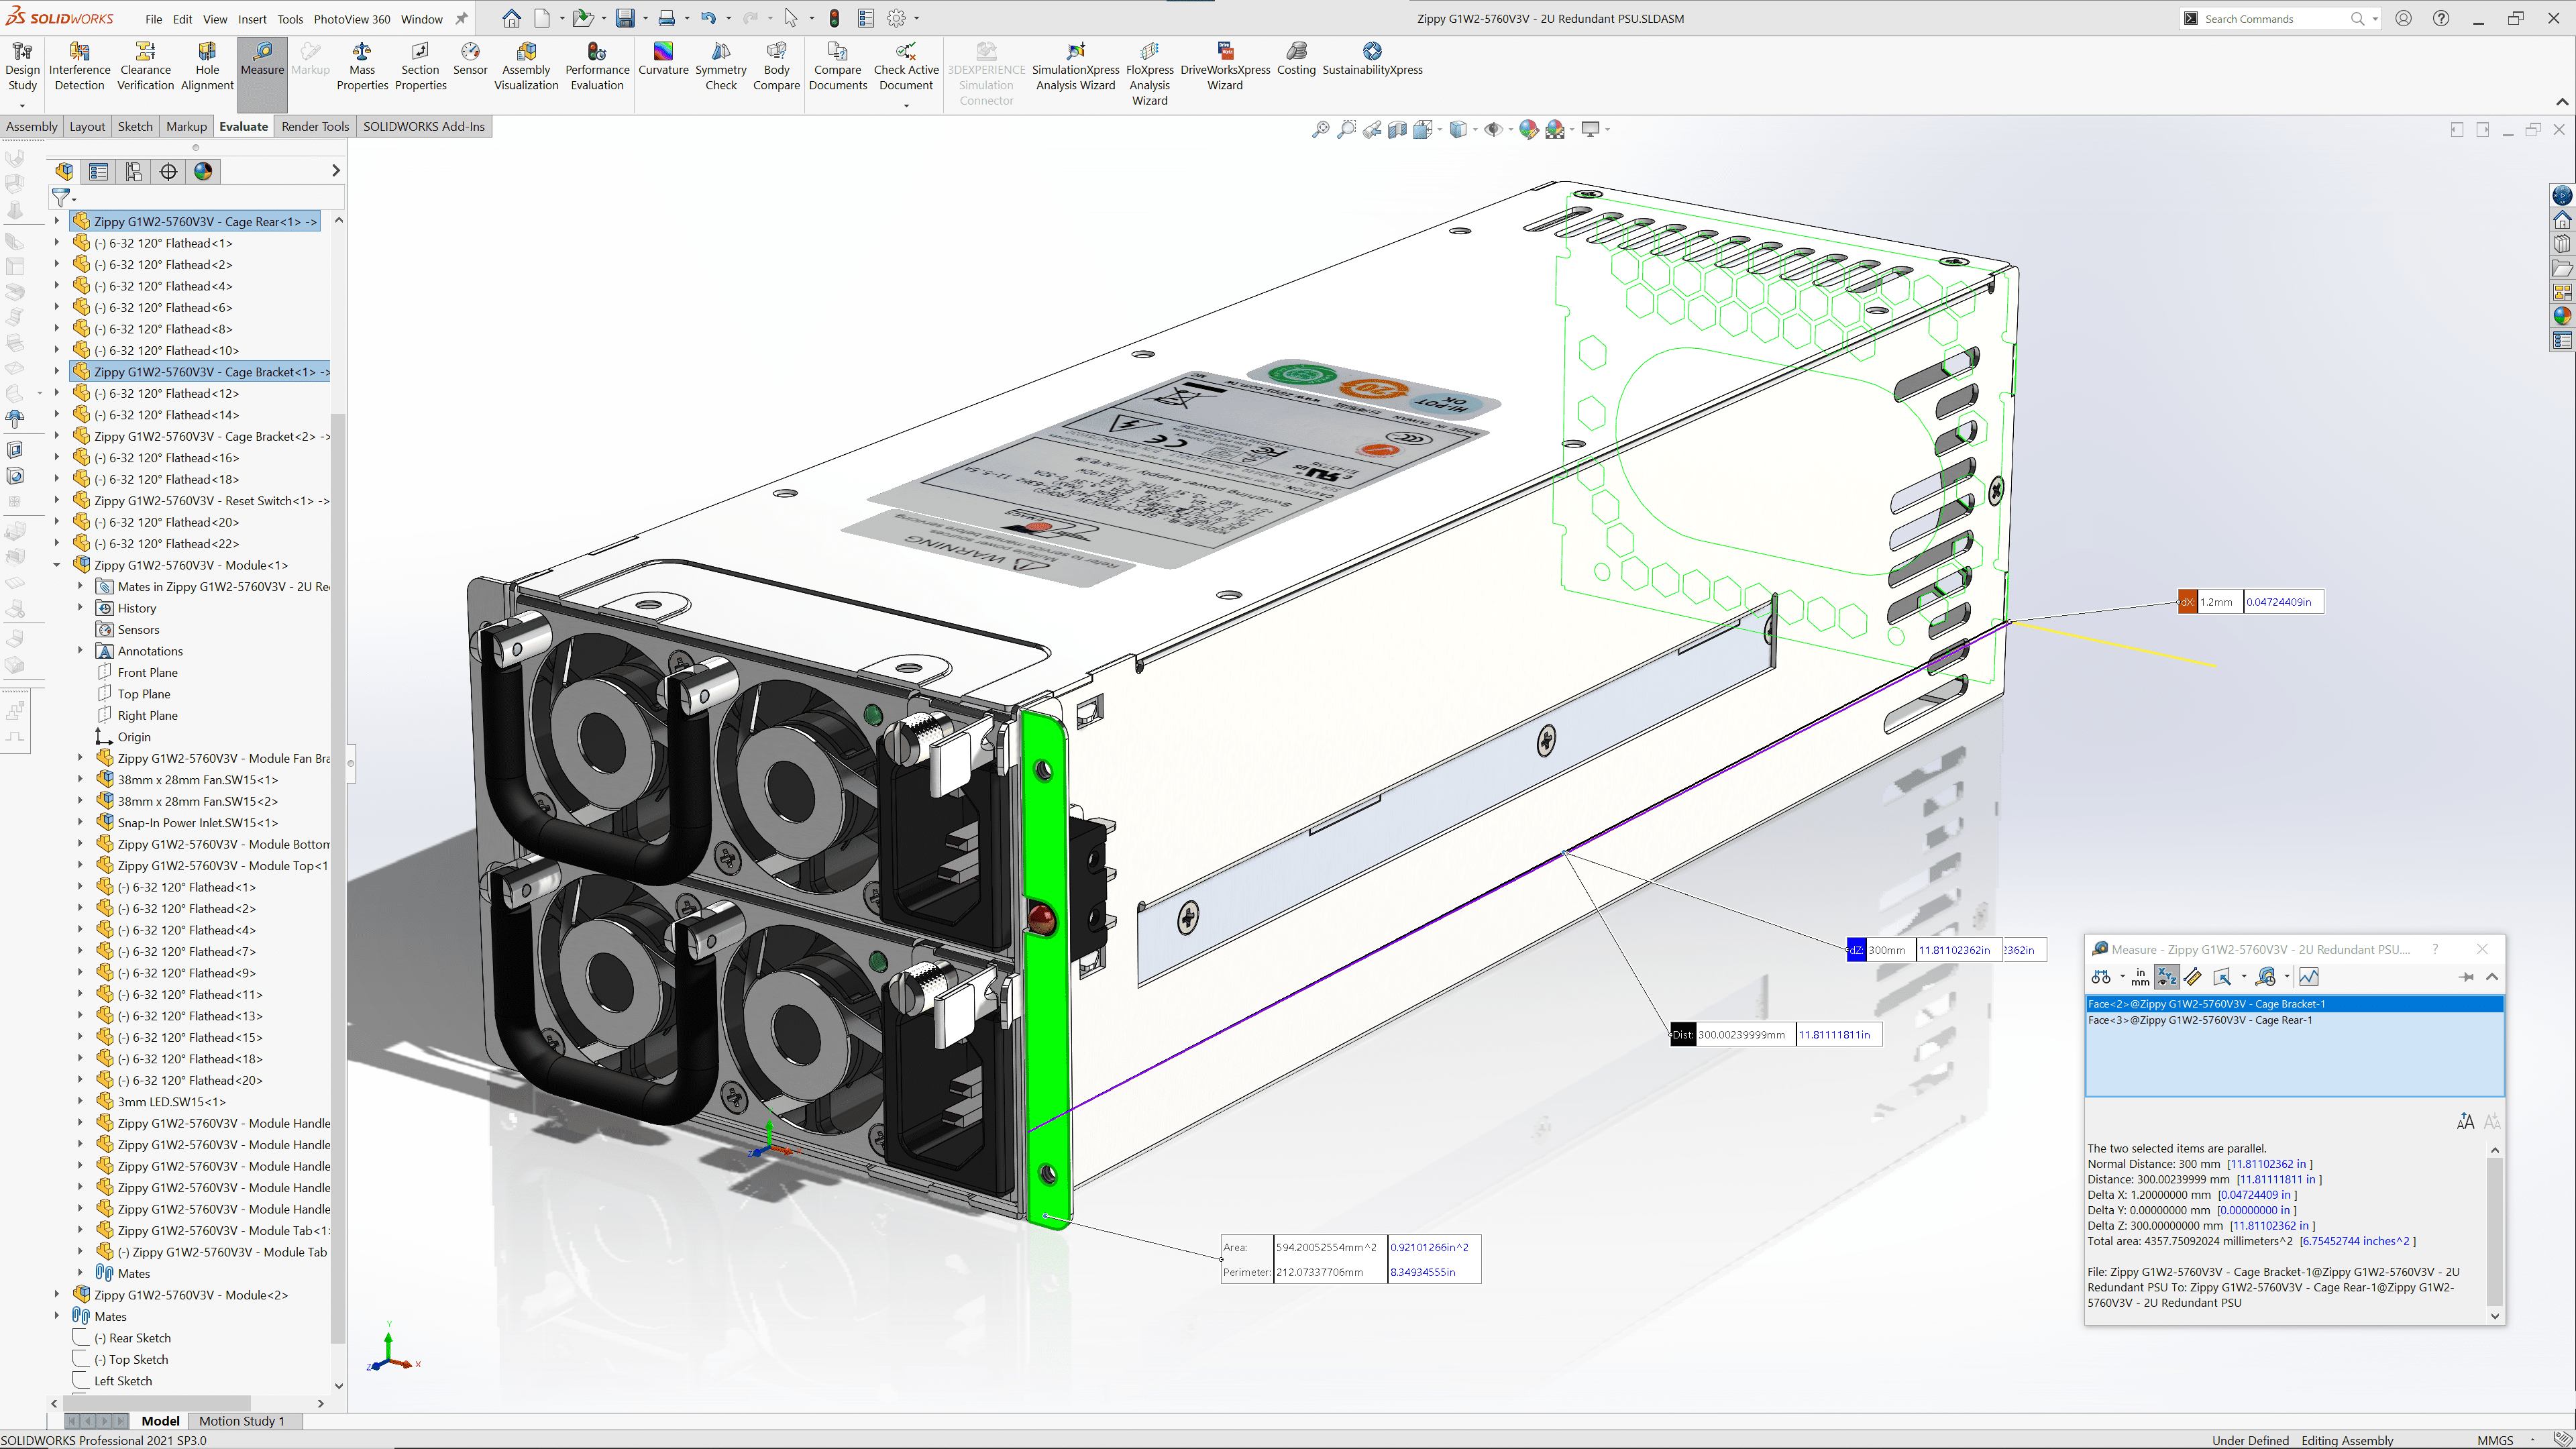Toggle the Show XYZ Measurements button
This screenshot has width=2576, height=1449.
click(x=2167, y=977)
